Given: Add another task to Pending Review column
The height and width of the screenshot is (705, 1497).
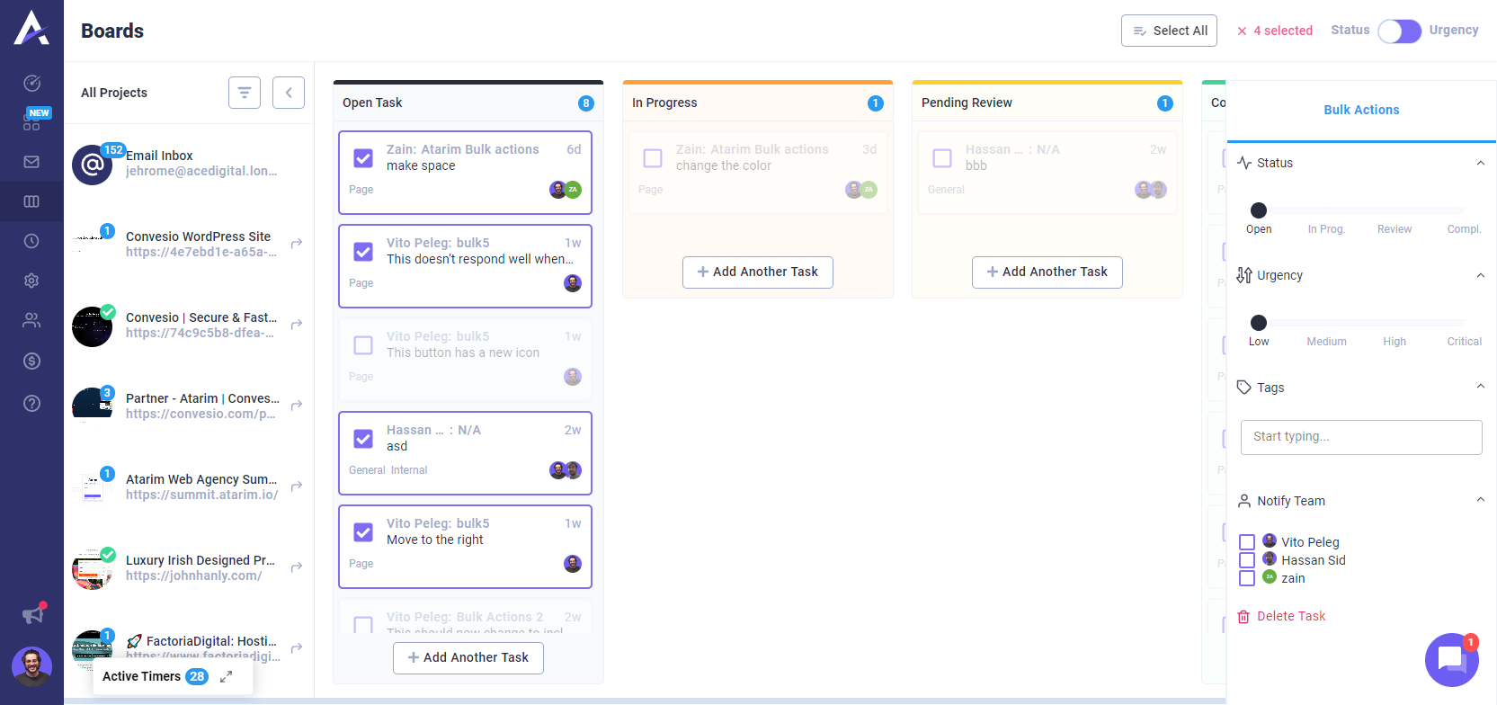Looking at the screenshot, I should coord(1047,272).
